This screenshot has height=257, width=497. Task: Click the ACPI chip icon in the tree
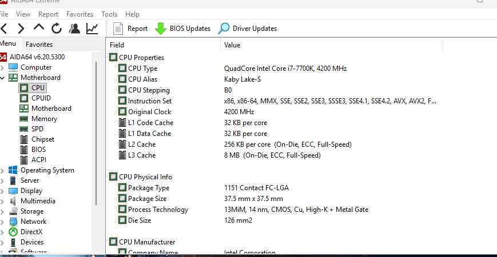point(24,160)
